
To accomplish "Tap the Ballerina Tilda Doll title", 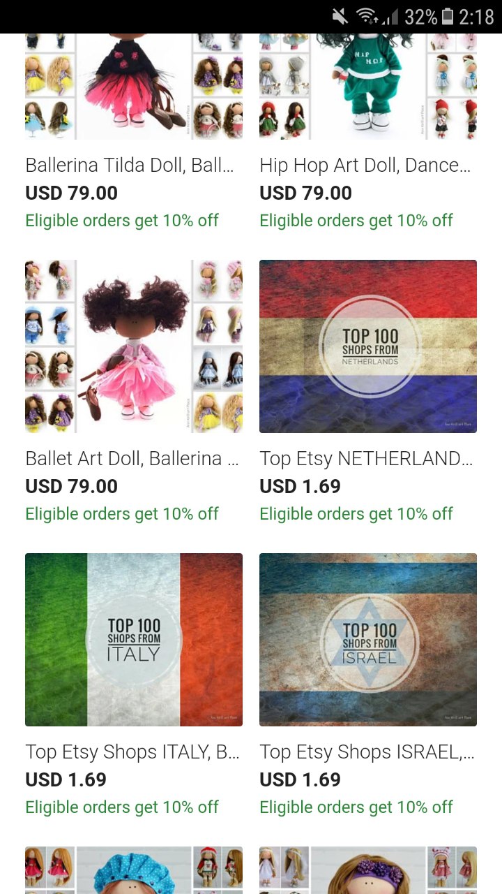I will pos(130,166).
